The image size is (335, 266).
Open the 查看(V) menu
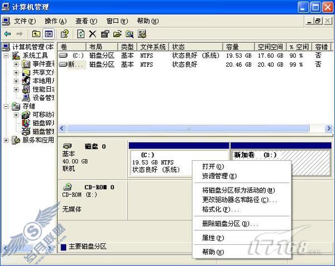point(87,21)
